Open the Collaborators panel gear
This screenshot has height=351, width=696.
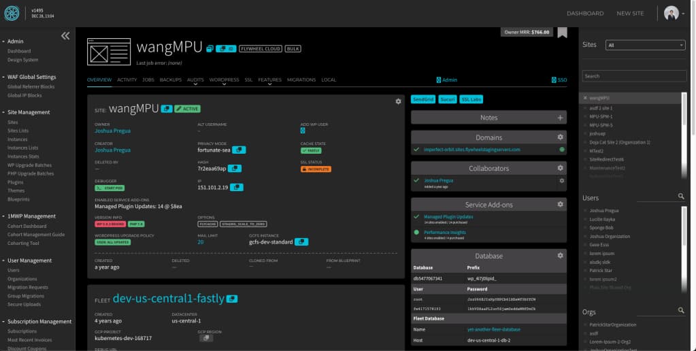(x=560, y=168)
